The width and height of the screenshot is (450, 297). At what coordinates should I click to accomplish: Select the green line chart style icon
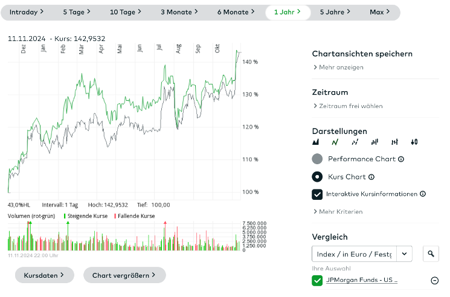[x=335, y=142]
